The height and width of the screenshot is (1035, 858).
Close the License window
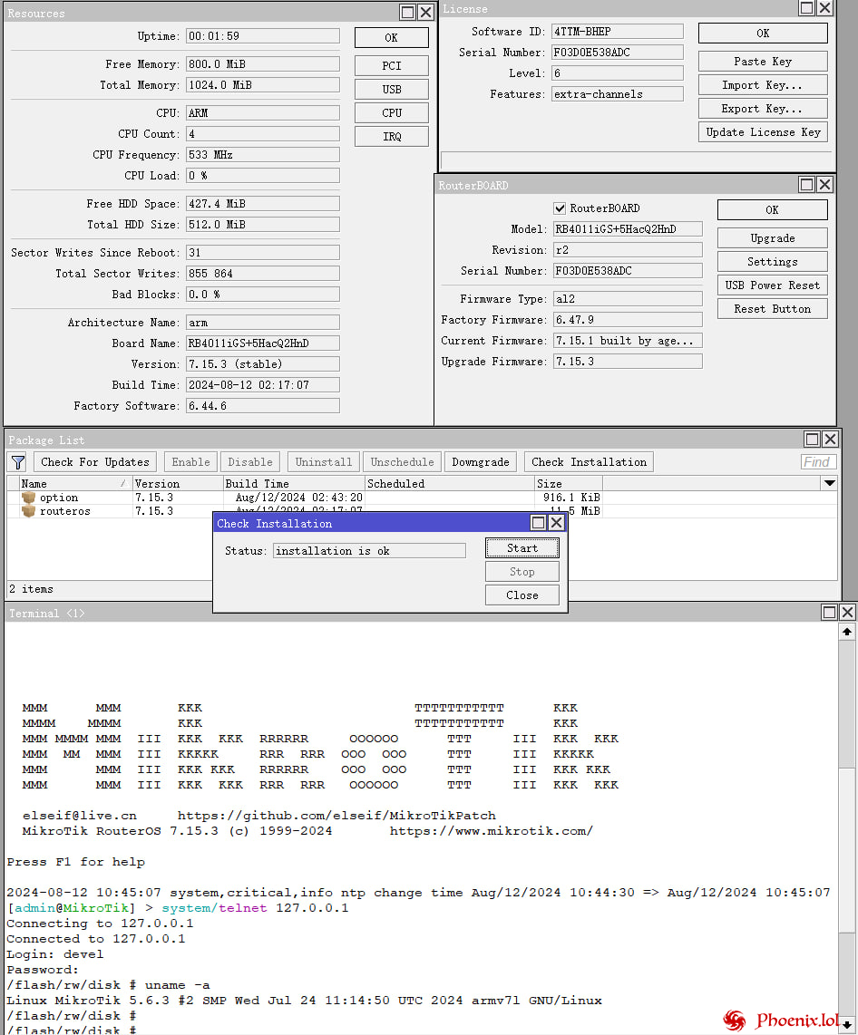824,8
